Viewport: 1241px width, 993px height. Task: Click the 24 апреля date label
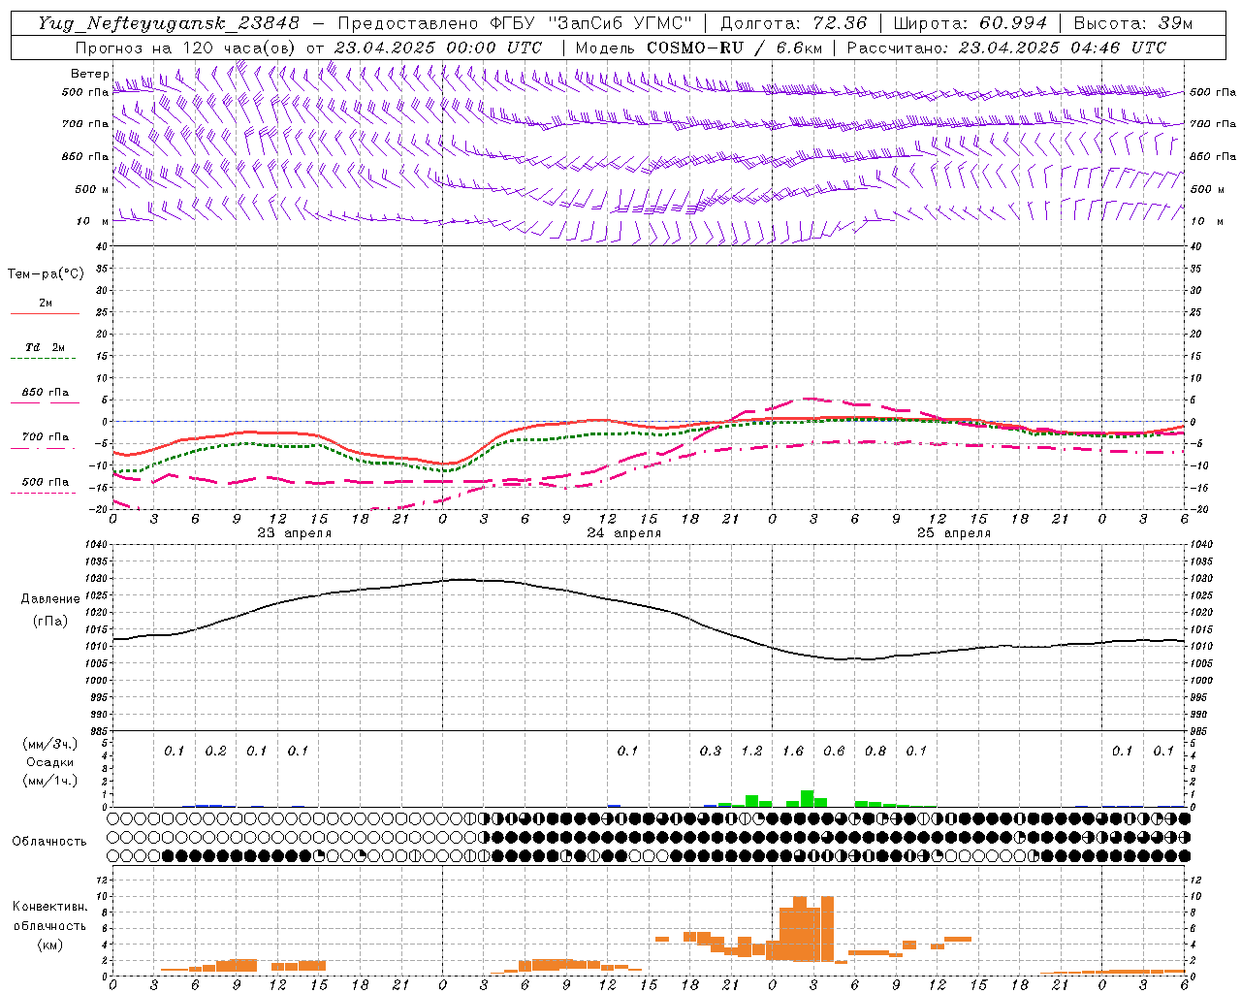(623, 533)
